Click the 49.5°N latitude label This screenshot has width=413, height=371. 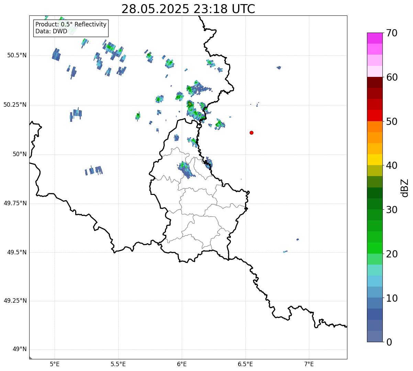click(x=17, y=252)
